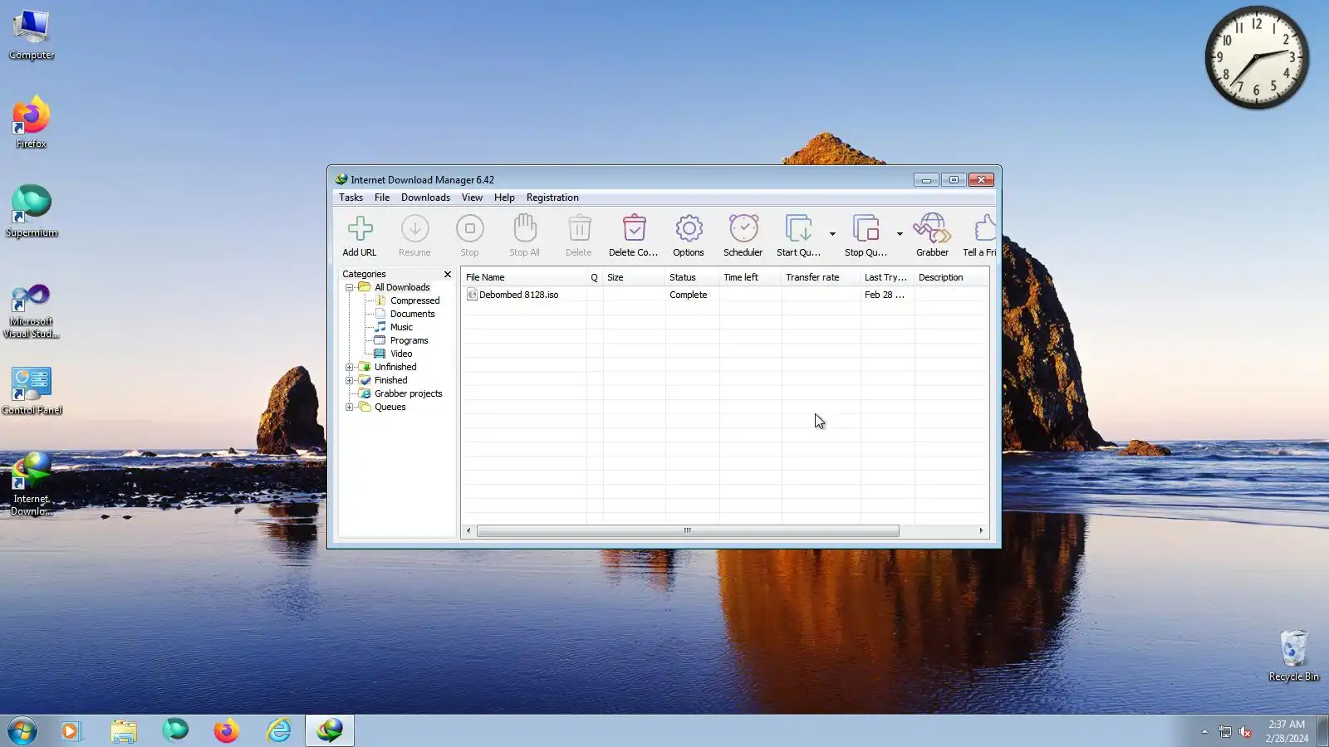Image resolution: width=1329 pixels, height=747 pixels.
Task: Click the muted volume tray icon
Action: point(1245,731)
